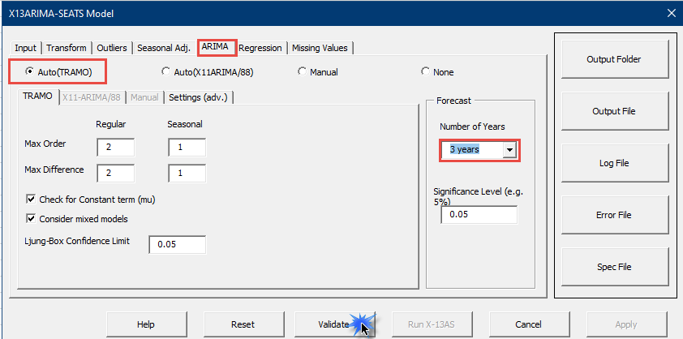Image resolution: width=683 pixels, height=339 pixels.
Task: Close the X13ARIMA-SEATS Model dialog
Action: click(670, 12)
